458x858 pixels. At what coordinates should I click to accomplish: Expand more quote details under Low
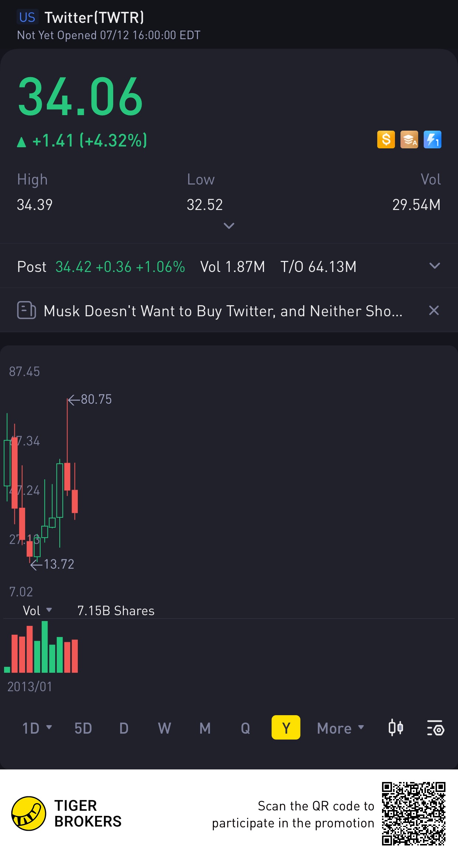[x=229, y=225]
